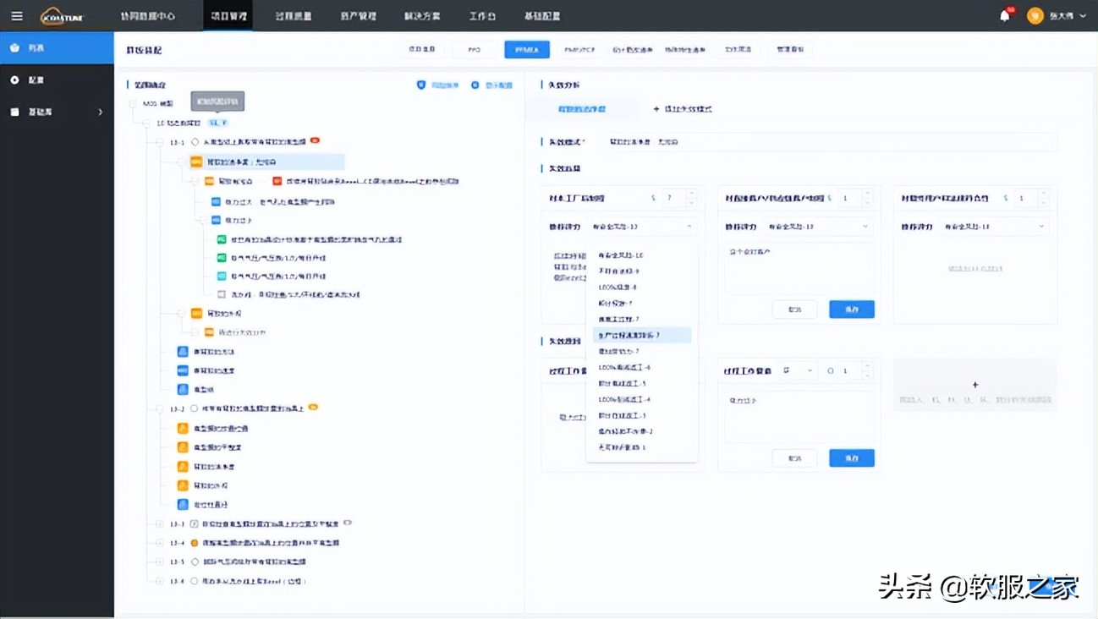The width and height of the screenshot is (1098, 619).
Task: Click the red alert badge next to node 13-1
Action: 315,140
